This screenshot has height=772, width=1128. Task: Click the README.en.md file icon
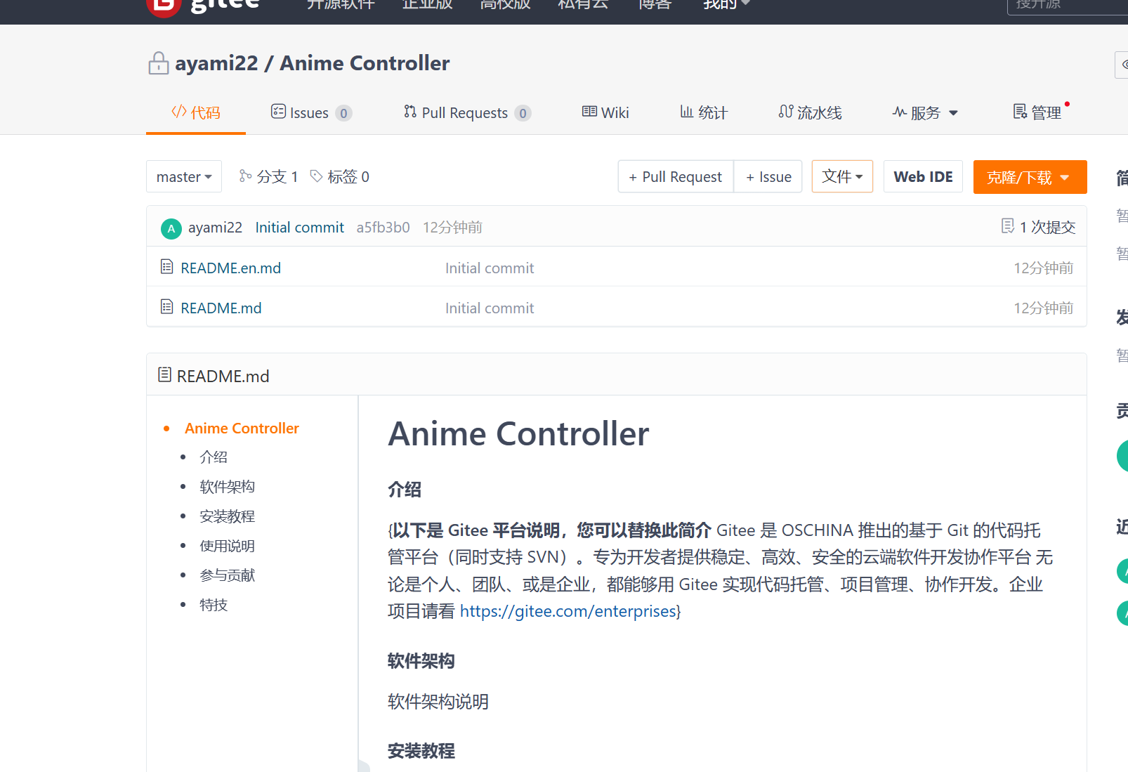tap(166, 267)
